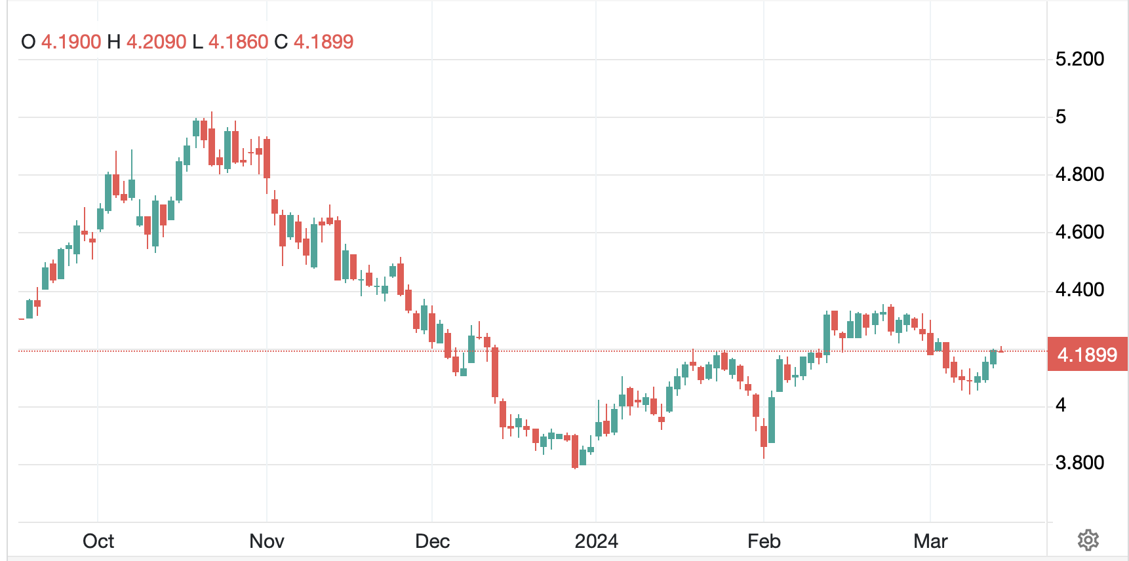Select the 4.600 price level label
Screen dimensions: 1129x561
(x=1079, y=232)
